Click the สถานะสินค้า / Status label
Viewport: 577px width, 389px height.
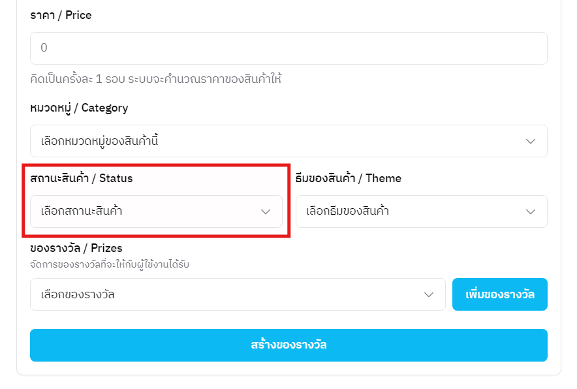point(81,178)
